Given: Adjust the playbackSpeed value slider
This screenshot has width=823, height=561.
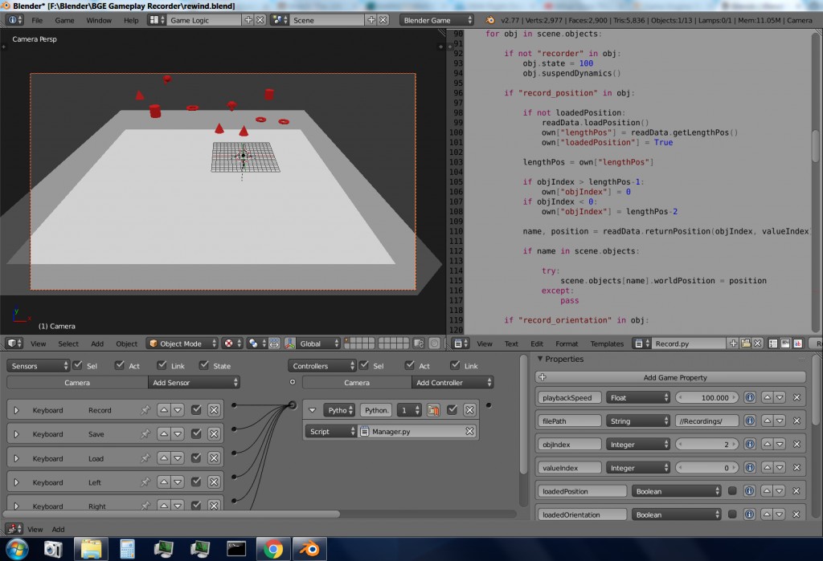Looking at the screenshot, I should [x=707, y=396].
